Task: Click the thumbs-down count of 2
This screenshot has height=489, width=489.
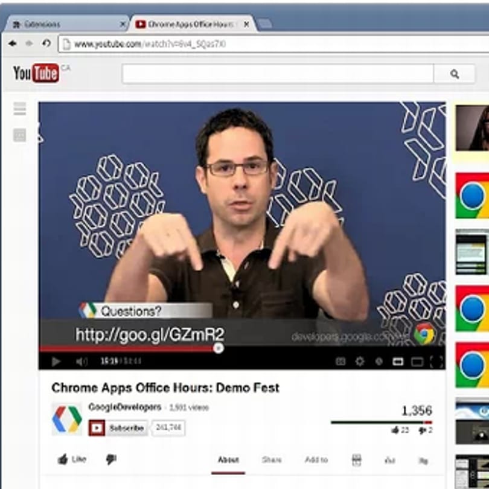Action: [426, 430]
